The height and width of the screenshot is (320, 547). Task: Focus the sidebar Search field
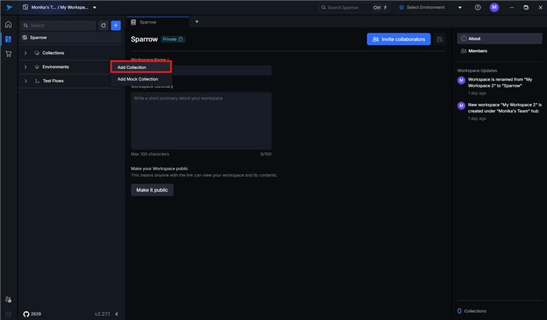pyautogui.click(x=58, y=25)
